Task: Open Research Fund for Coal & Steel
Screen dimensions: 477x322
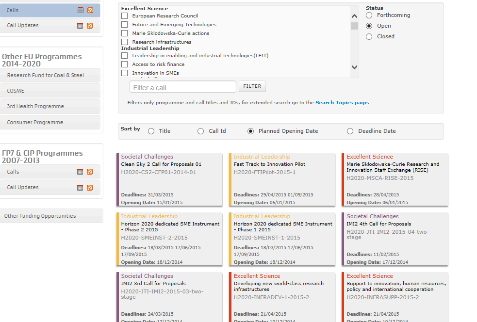Action: (50, 75)
